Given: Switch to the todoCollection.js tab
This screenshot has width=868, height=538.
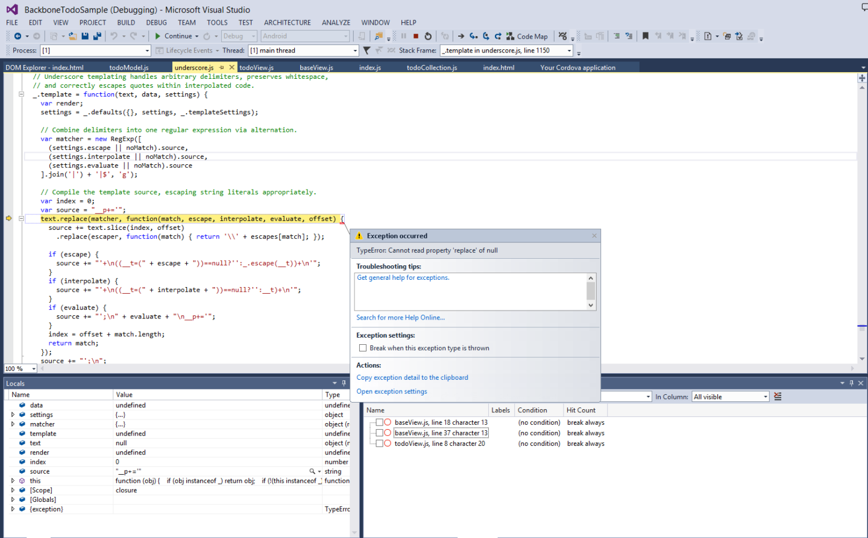Looking at the screenshot, I should (432, 67).
